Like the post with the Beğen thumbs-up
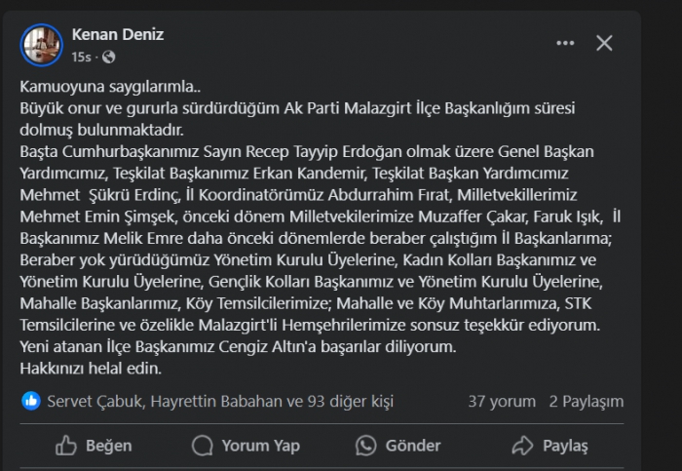The width and height of the screenshot is (682, 471). tap(67, 446)
